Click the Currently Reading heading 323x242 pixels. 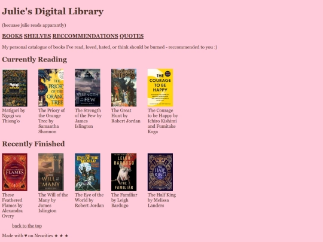pos(35,60)
